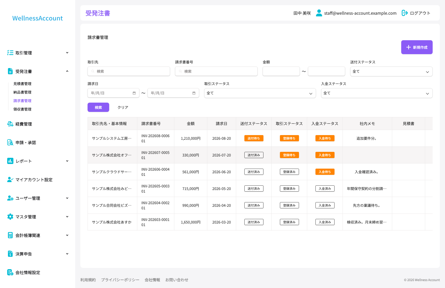Go to 領収書管理 submenu
Viewport: 445px width, 288px height.
point(22,109)
